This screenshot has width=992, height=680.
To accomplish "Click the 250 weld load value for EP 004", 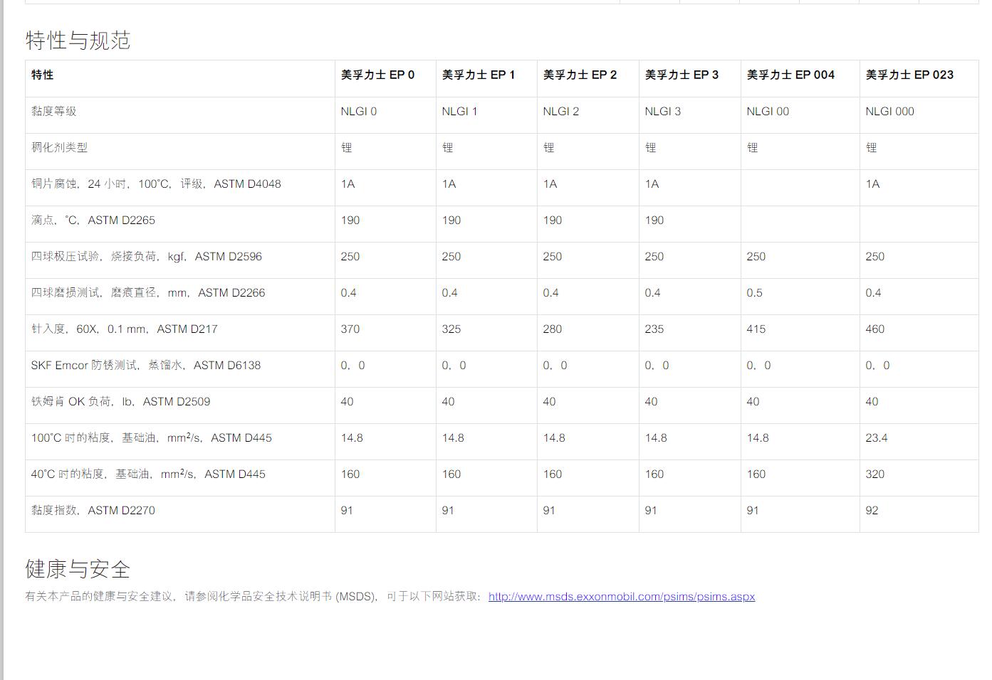I will tap(756, 256).
